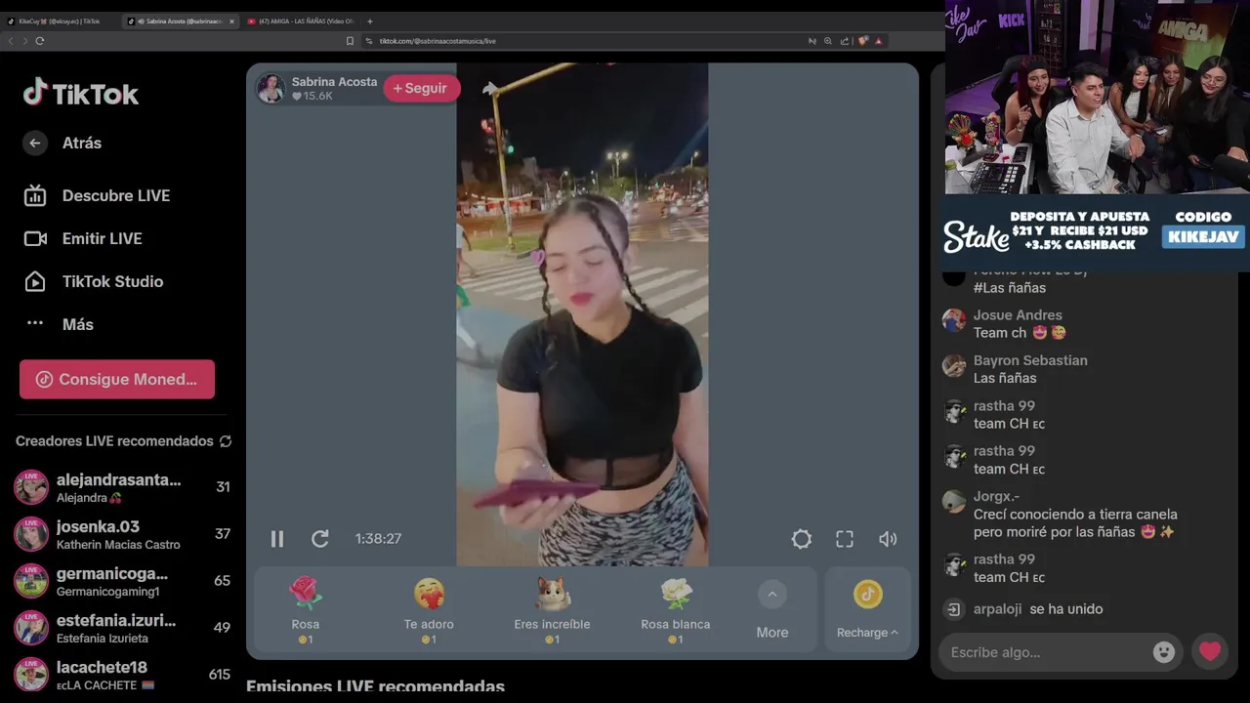This screenshot has width=1250, height=703.
Task: Open Descubre LIVE
Action: 98,195
